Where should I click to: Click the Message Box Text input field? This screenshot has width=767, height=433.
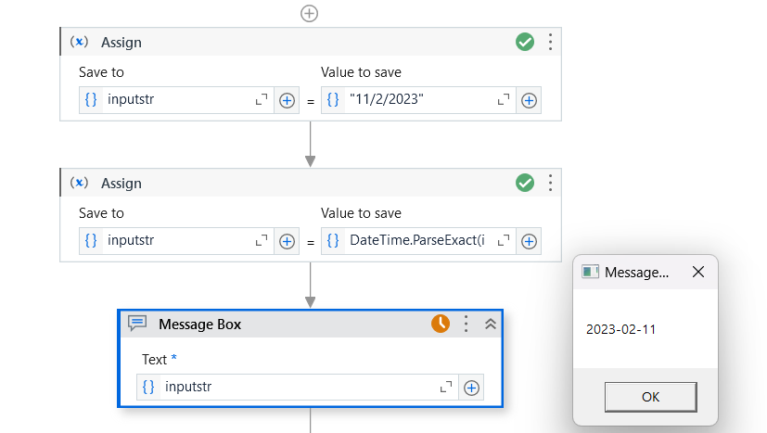(x=297, y=388)
